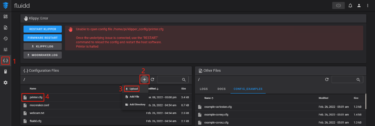The image size is (375, 126).
Task: Refresh the Other Files list
Action: pos(327,80)
